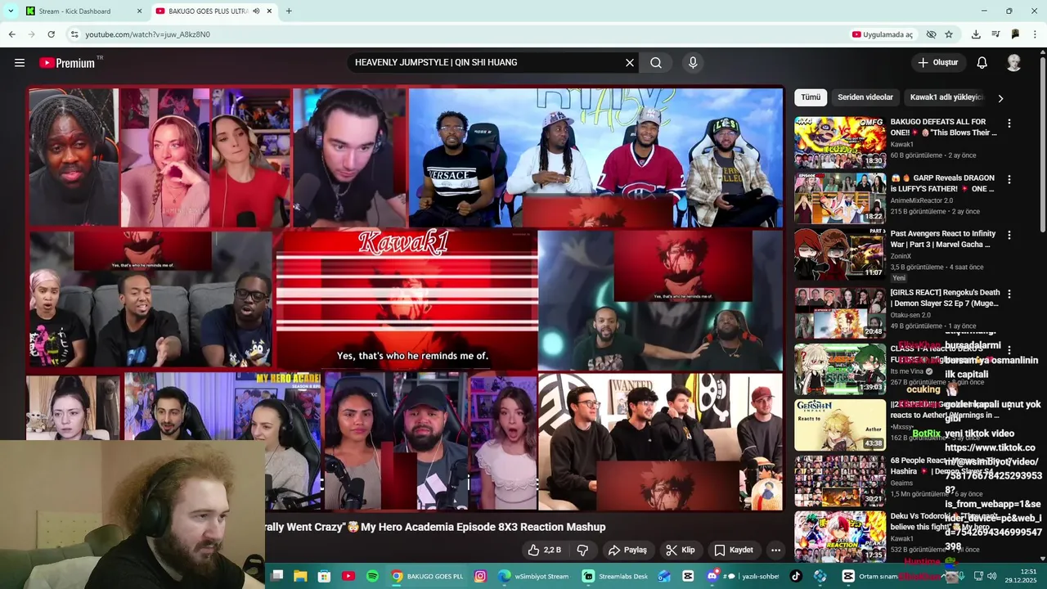The width and height of the screenshot is (1047, 589).
Task: Click the Oluştur create button
Action: coord(938,62)
